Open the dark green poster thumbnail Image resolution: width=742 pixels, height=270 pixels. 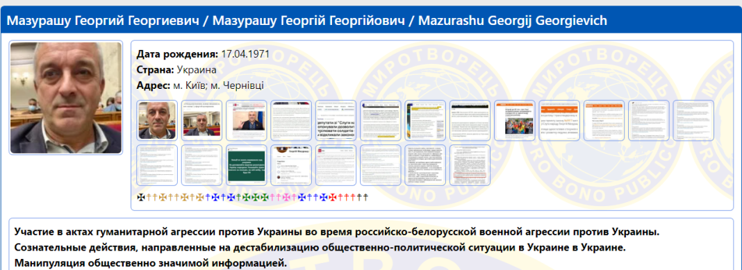click(x=247, y=165)
